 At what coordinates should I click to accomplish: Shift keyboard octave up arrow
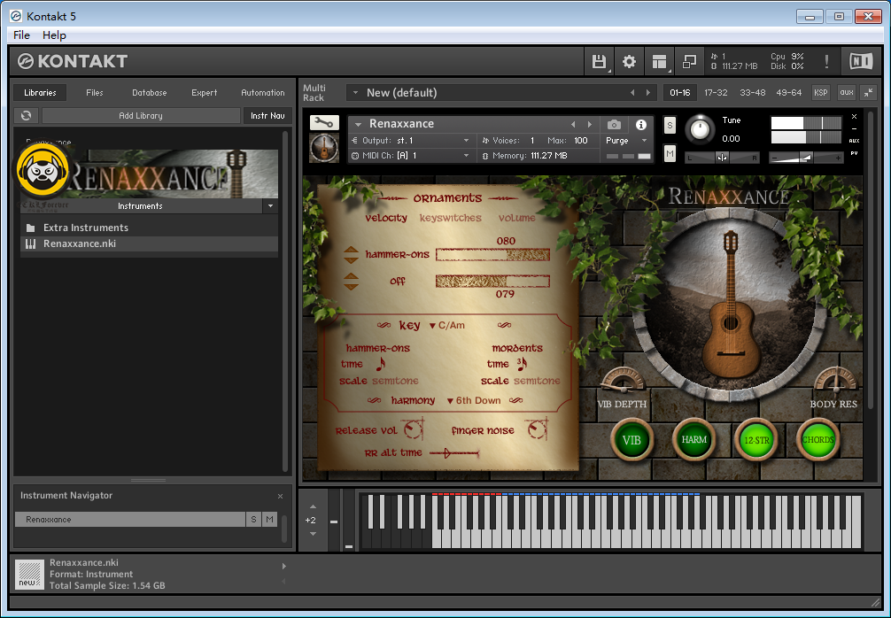pos(313,506)
